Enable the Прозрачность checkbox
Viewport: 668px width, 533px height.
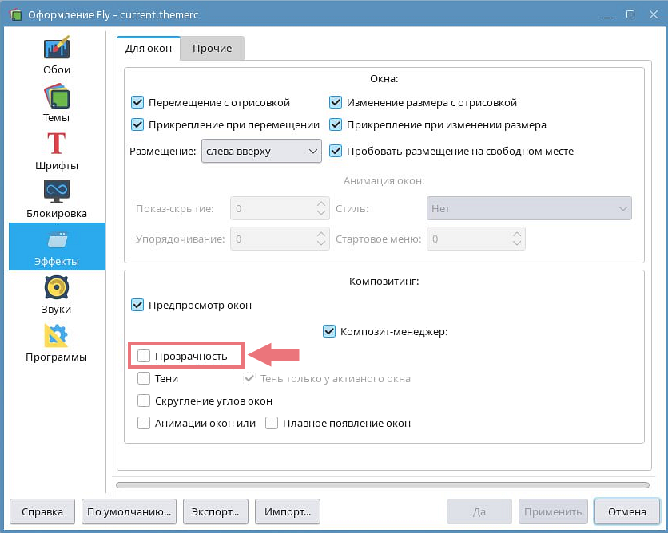click(144, 356)
